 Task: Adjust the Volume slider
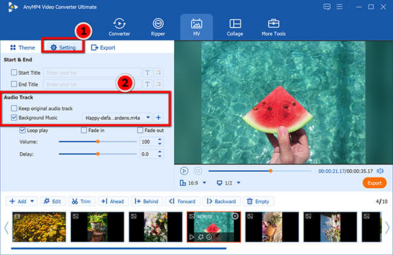(x=98, y=142)
